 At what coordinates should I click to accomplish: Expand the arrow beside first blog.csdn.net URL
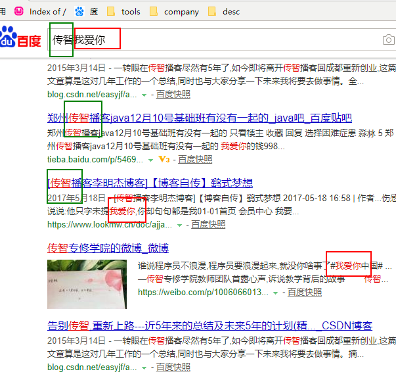pyautogui.click(x=144, y=95)
